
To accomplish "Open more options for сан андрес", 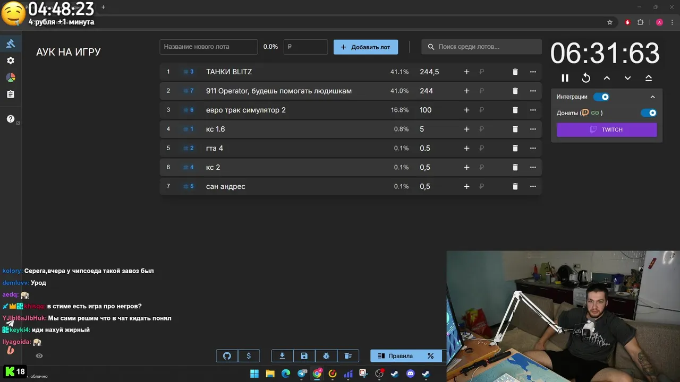I will pyautogui.click(x=533, y=186).
